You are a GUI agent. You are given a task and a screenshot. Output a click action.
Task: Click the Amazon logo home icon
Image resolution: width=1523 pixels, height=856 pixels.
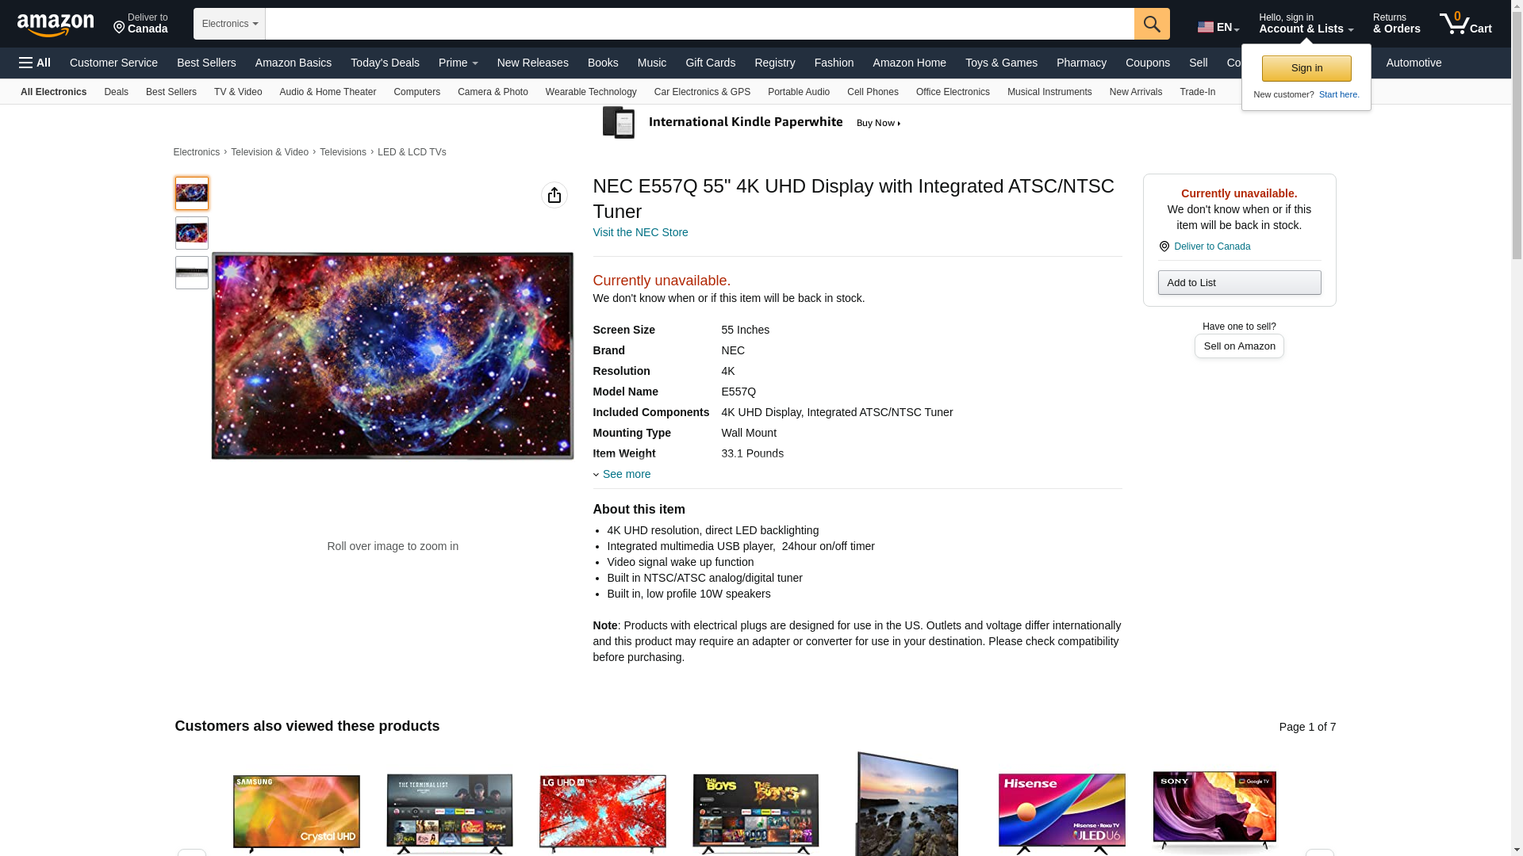56,25
